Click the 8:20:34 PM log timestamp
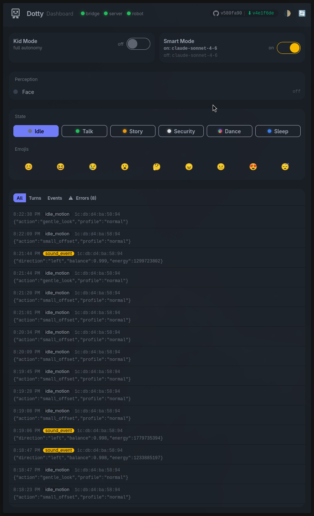 [27, 332]
